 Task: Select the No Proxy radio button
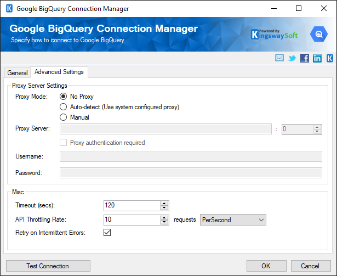click(x=63, y=97)
